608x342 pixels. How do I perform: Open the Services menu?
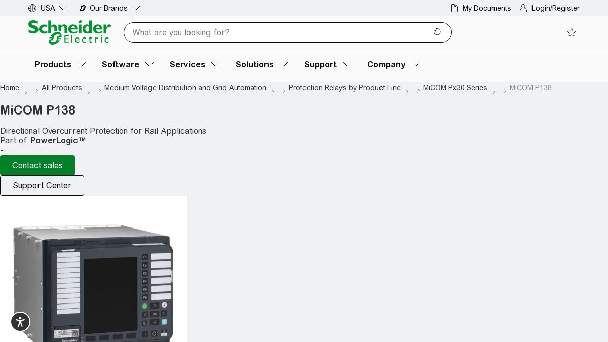pos(187,64)
